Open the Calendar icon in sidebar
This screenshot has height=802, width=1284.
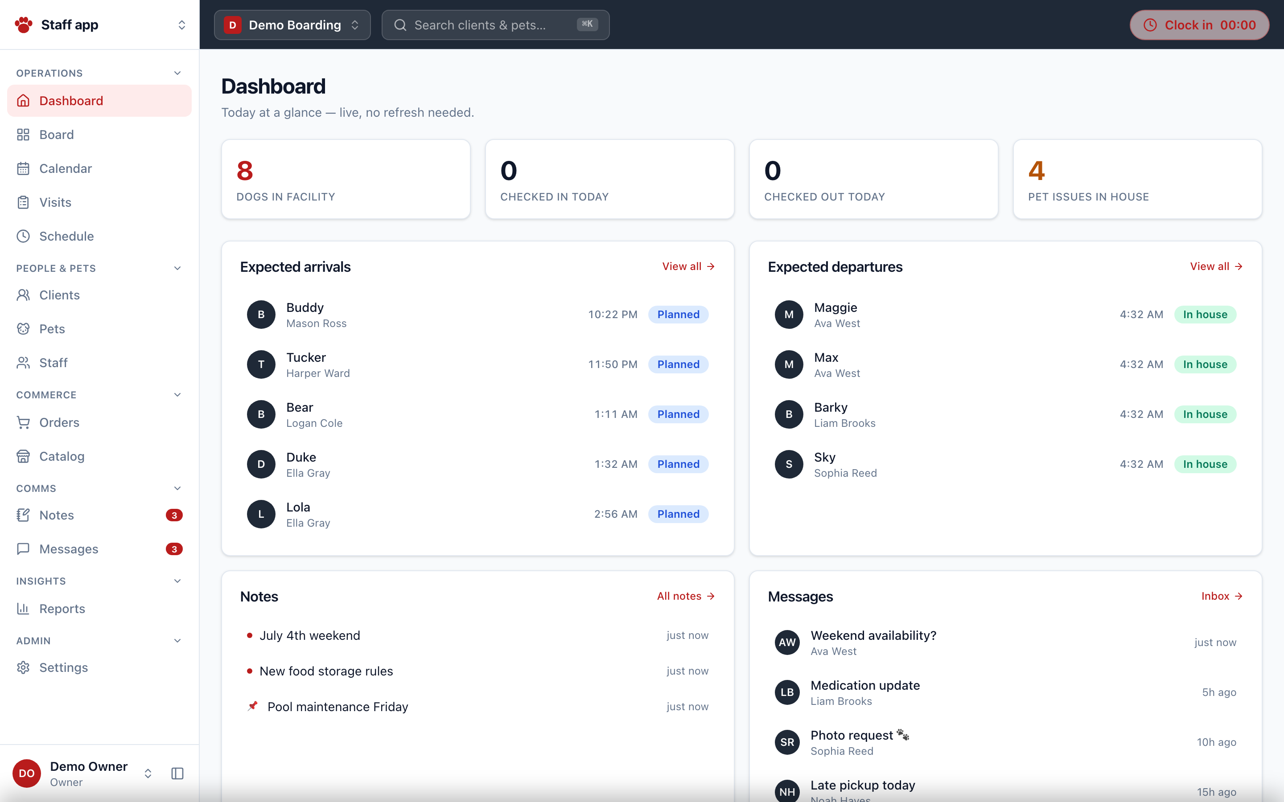(x=23, y=169)
